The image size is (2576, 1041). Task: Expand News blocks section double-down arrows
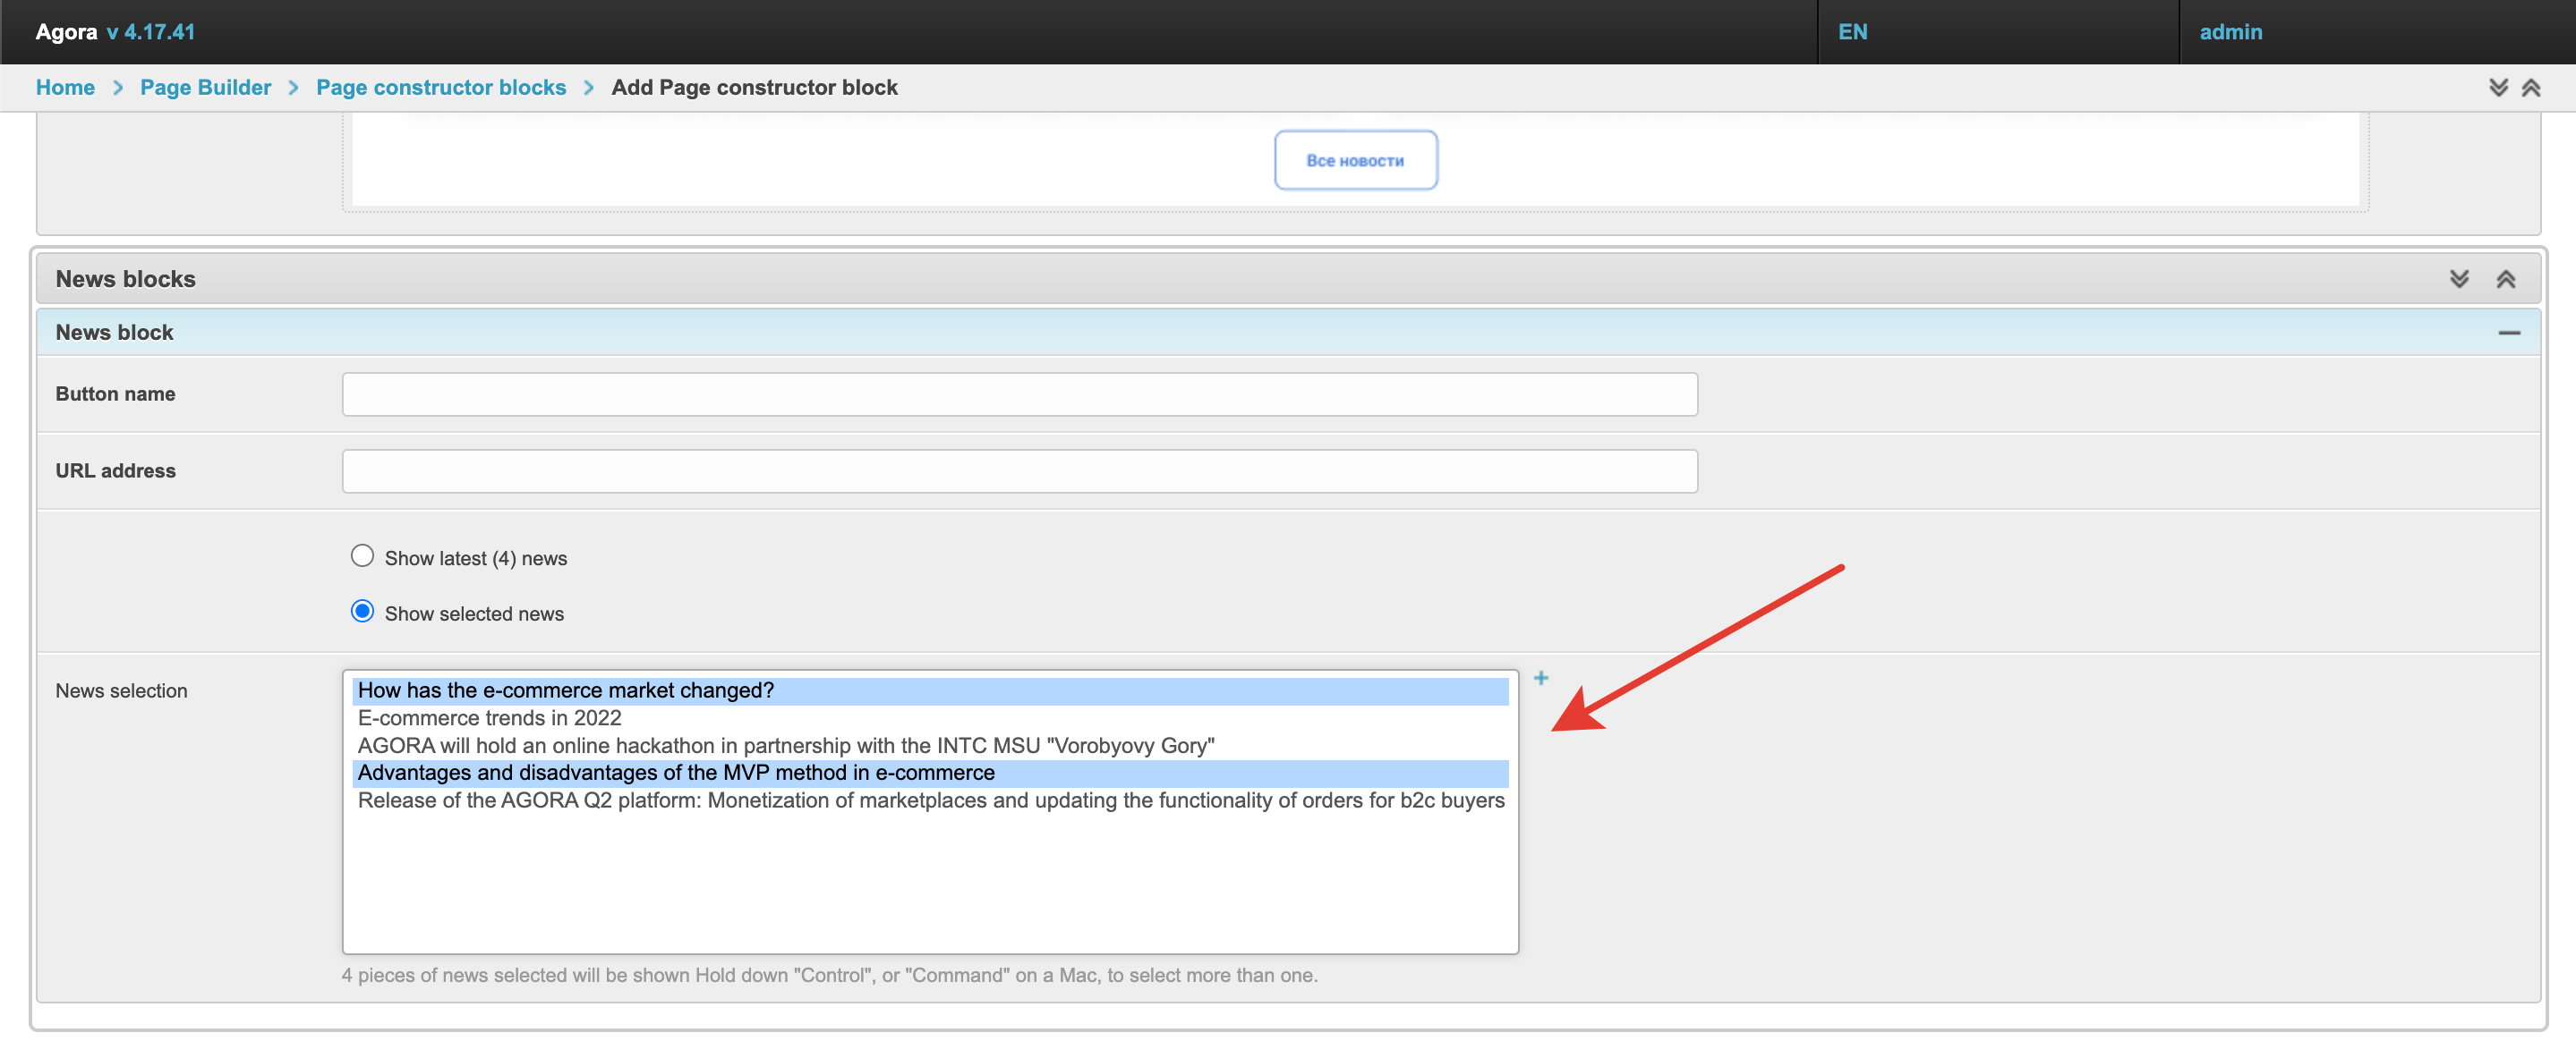tap(2458, 279)
